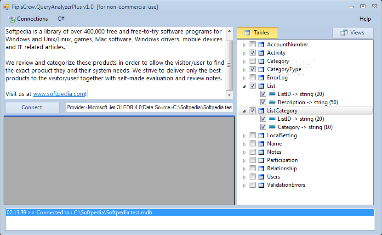Select the 'Connected to' log entry
Screen dimensions: 382x235
coord(190,213)
